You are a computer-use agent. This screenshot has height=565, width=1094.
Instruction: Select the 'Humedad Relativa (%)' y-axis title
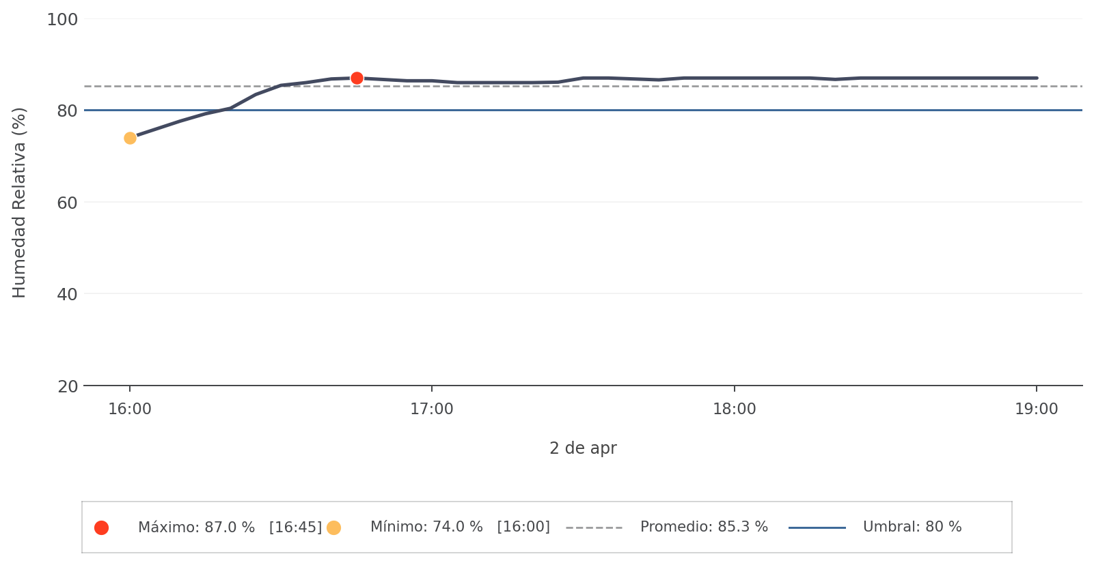[x=19, y=203]
